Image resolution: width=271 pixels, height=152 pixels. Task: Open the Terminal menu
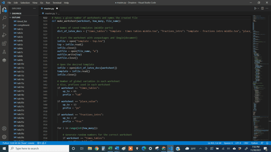click(57, 2)
